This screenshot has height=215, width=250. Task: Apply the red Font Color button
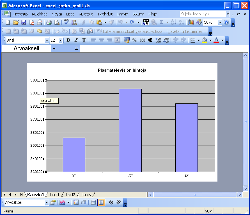coord(216,40)
